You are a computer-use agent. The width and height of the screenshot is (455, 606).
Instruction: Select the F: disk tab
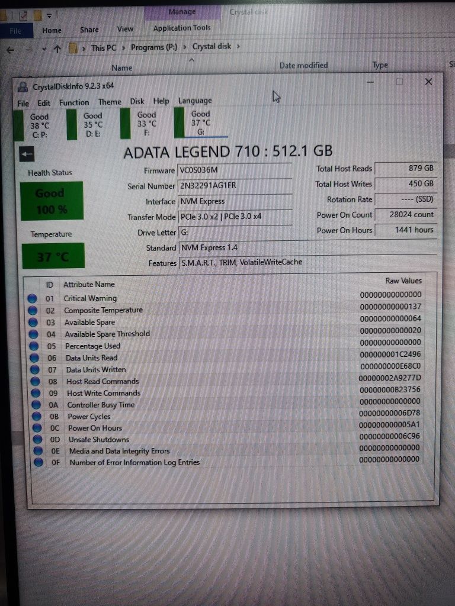139,124
